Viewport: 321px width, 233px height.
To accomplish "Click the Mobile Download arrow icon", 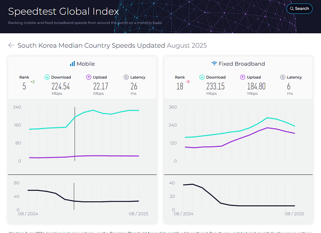I will coord(47,77).
